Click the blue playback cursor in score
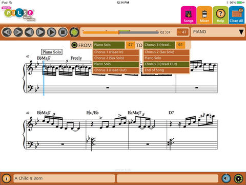Image resolution: width=246 pixels, height=185 pixels. pos(44,78)
